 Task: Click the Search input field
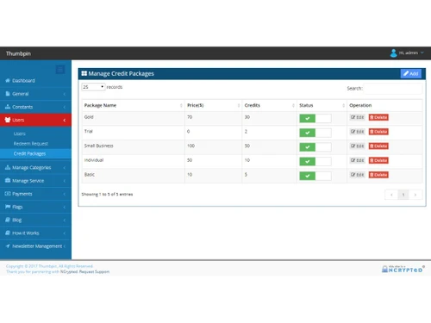pos(393,89)
